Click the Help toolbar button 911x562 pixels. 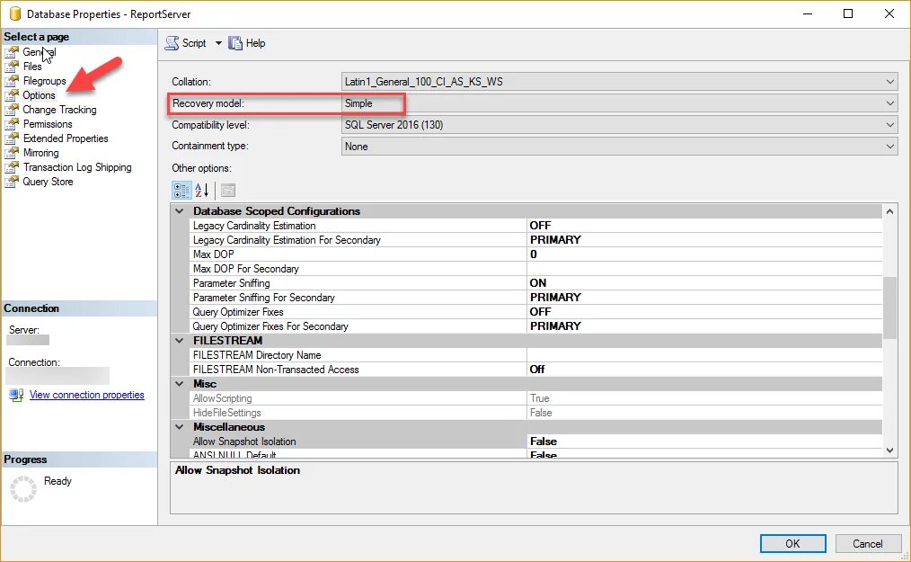(247, 43)
